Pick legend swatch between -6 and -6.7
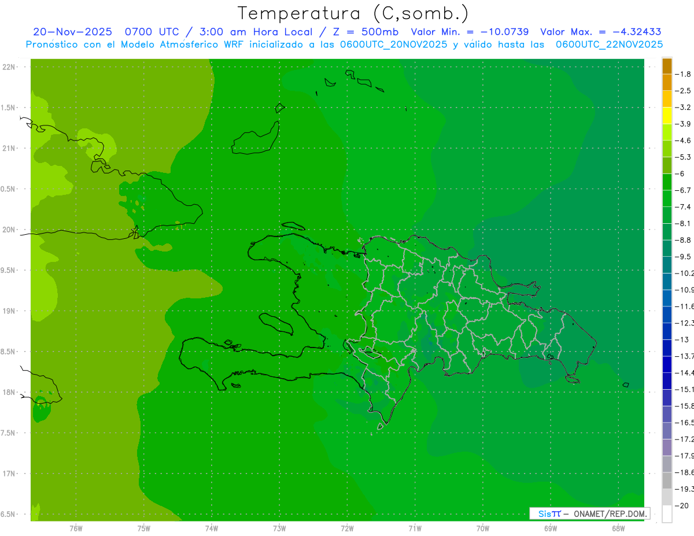Screen dimensions: 694x536 [667, 182]
